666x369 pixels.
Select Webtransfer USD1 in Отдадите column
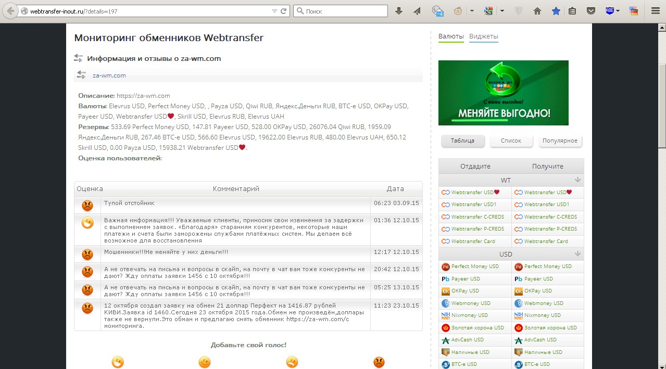(x=474, y=205)
